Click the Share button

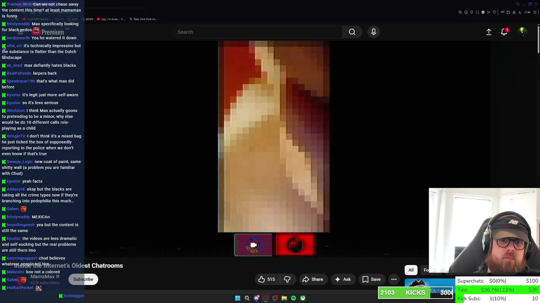(x=313, y=279)
